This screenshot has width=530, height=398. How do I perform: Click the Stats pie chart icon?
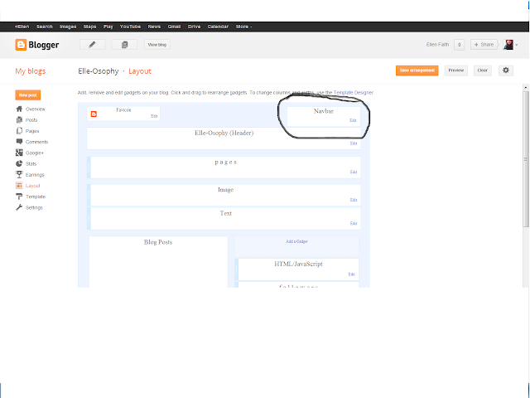coord(19,163)
